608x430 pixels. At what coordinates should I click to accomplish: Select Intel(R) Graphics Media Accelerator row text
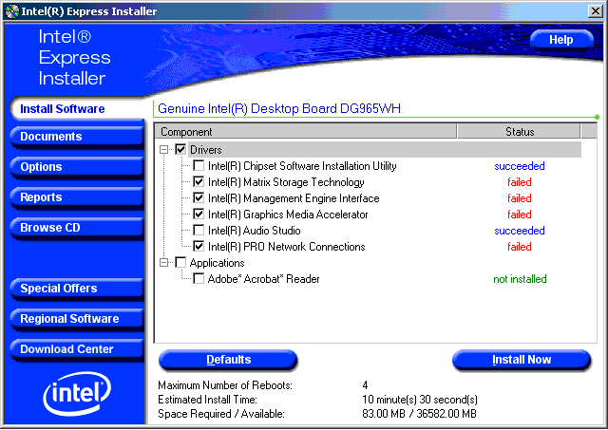(x=288, y=215)
